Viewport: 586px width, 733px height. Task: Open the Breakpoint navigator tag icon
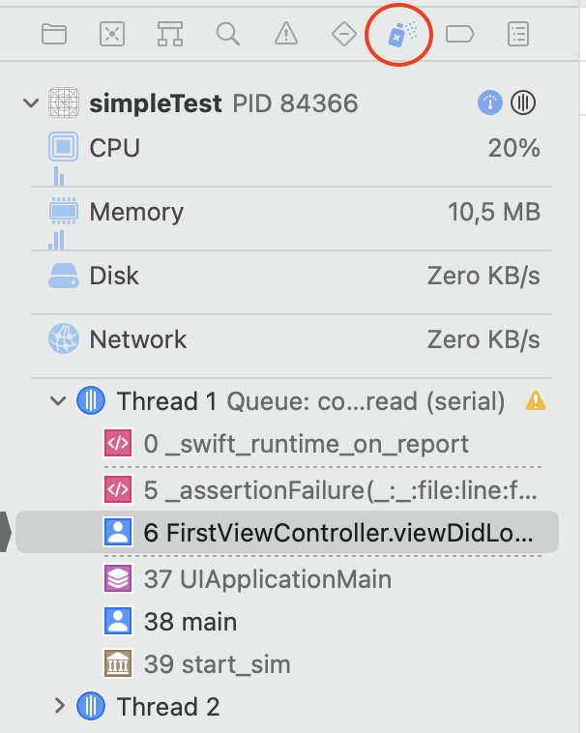point(460,35)
